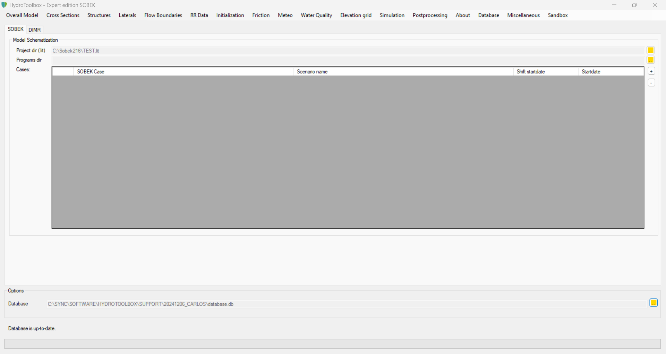Open the Sandbox menu
Image resolution: width=666 pixels, height=354 pixels.
coord(558,15)
